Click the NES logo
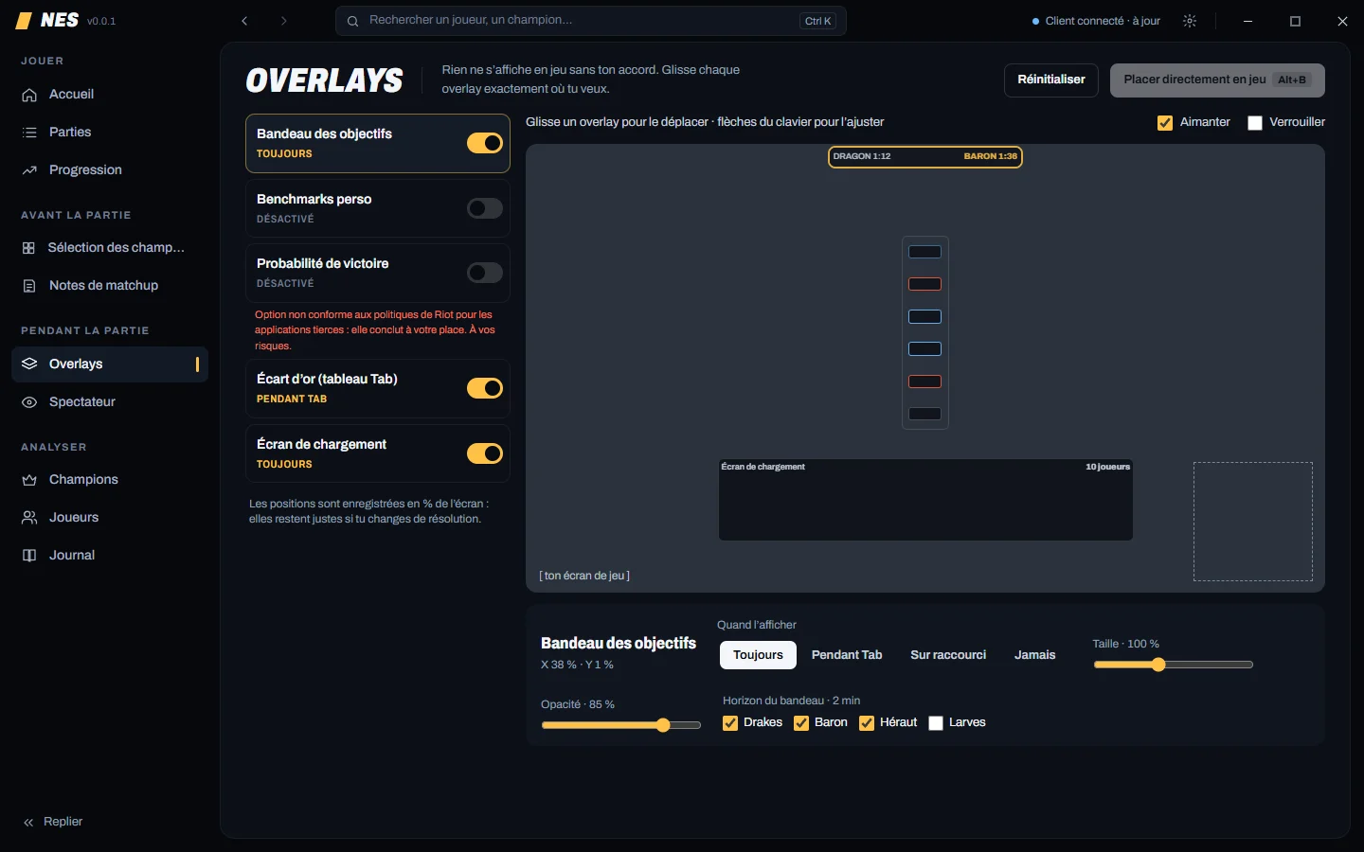 point(47,21)
